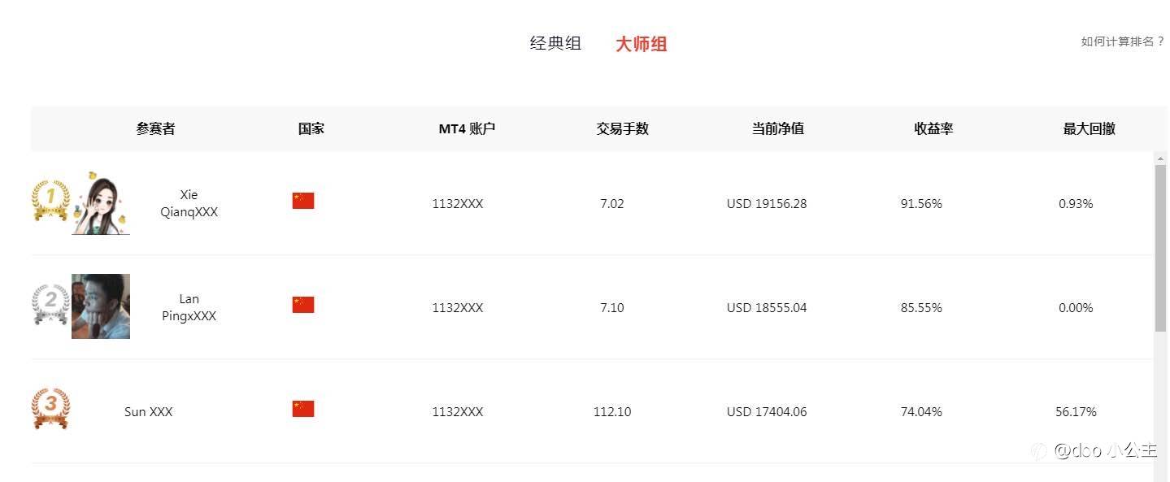
Task: Open the 如何计算排名？ help link
Action: [x=1122, y=41]
